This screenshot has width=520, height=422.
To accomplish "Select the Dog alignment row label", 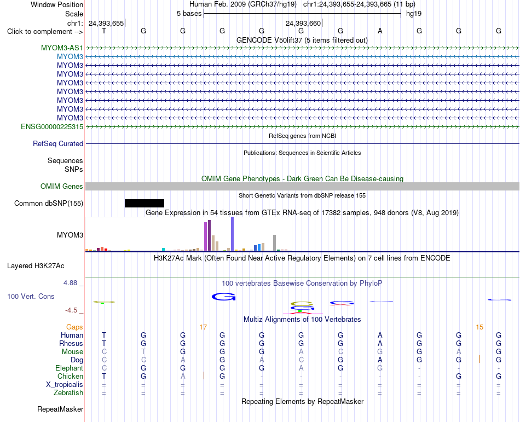I will click(77, 360).
